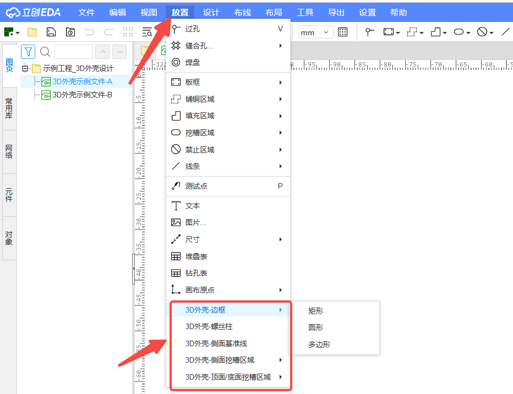Click the history clock icon in toolbar

click(70, 32)
